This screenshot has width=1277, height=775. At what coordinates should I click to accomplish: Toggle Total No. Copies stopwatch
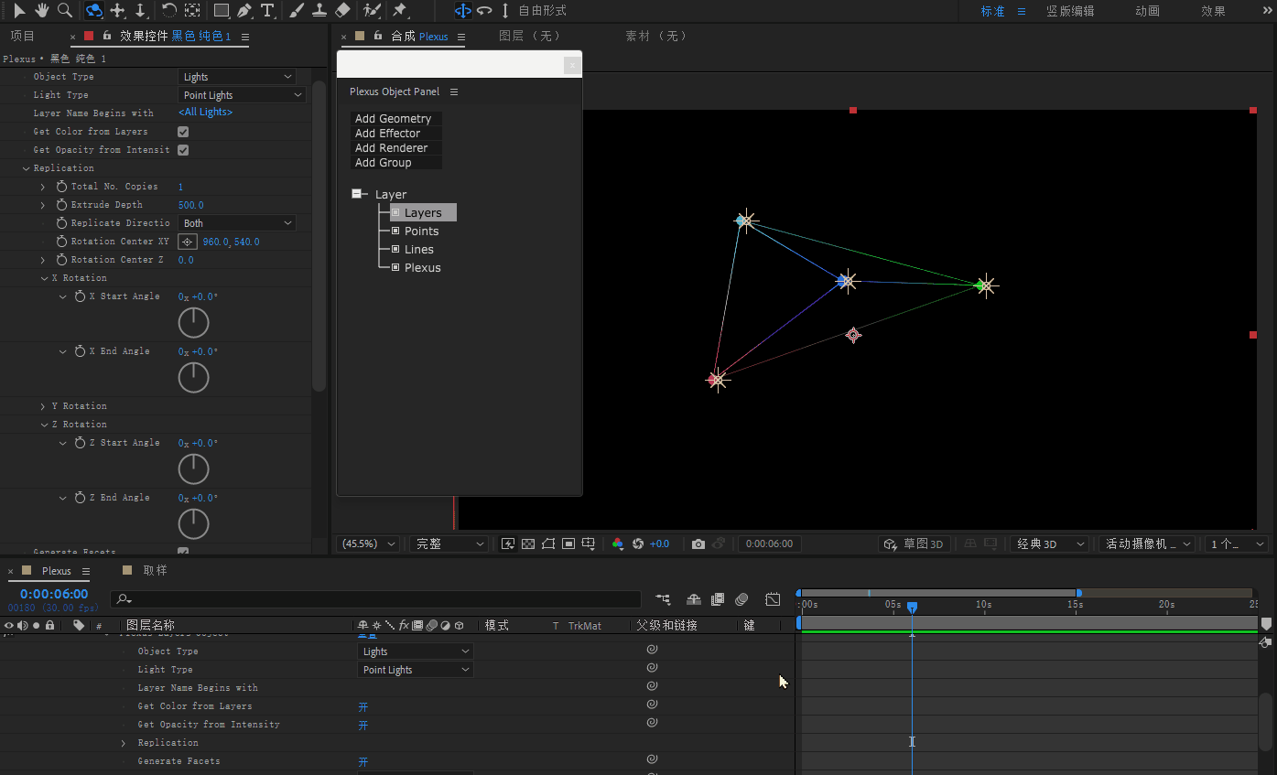pos(61,187)
